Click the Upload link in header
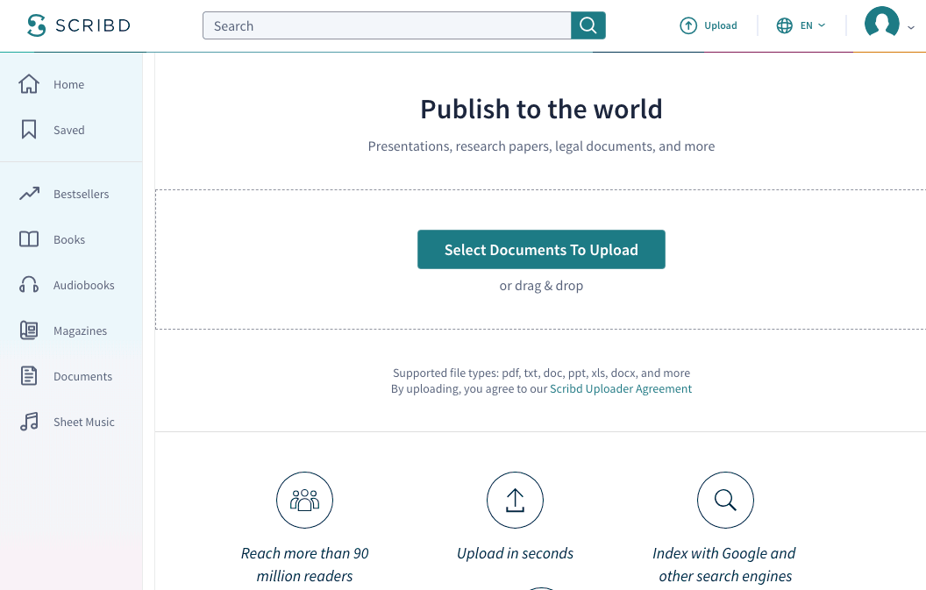This screenshot has height=590, width=926. point(721,25)
